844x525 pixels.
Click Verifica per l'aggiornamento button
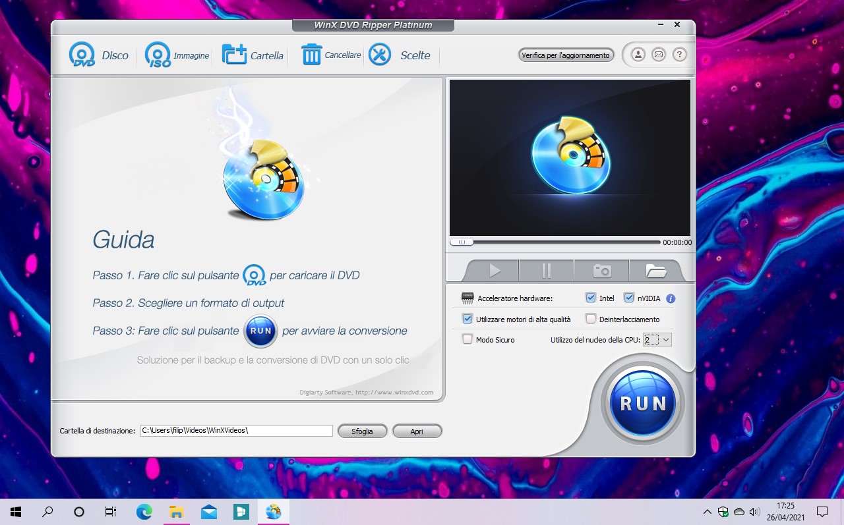(x=566, y=55)
